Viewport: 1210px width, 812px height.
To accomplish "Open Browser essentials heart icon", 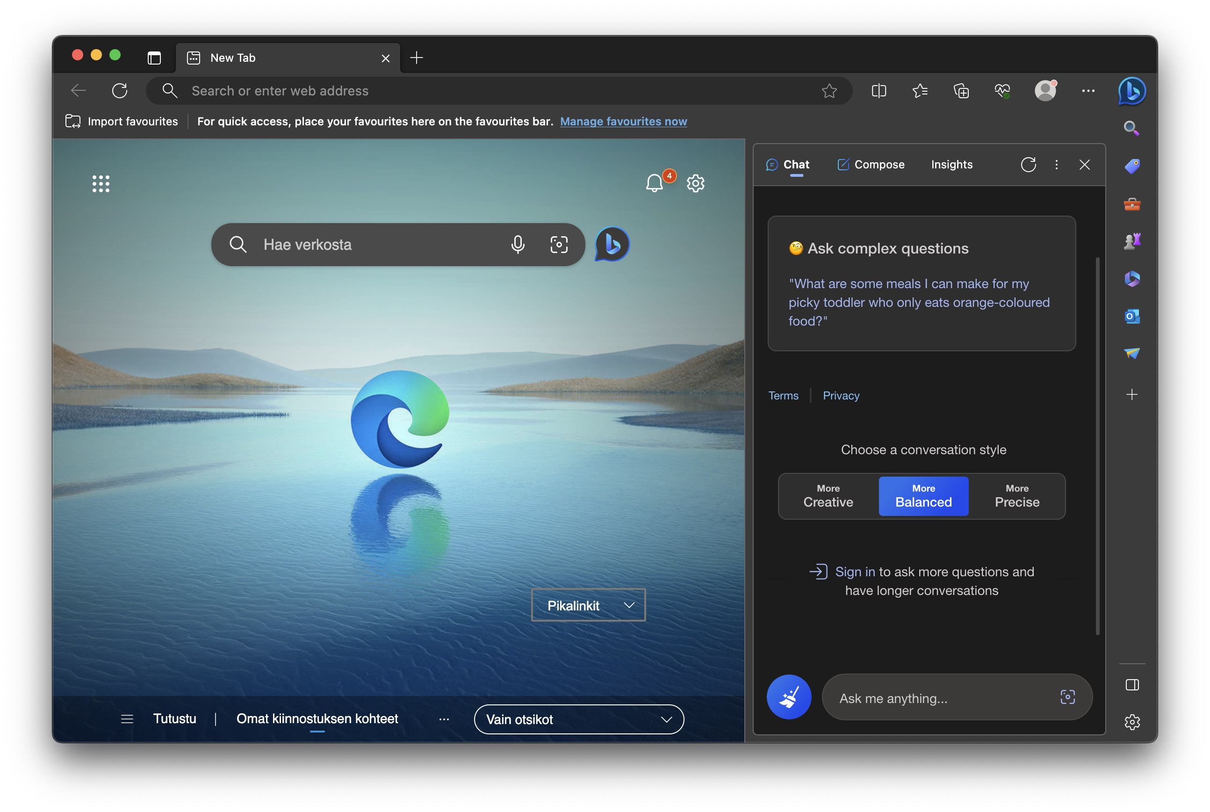I will [x=1002, y=91].
